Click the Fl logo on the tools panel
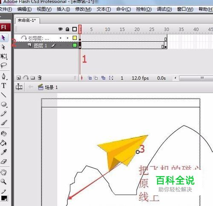Screen dimensions: 213x206 coord(5,27)
